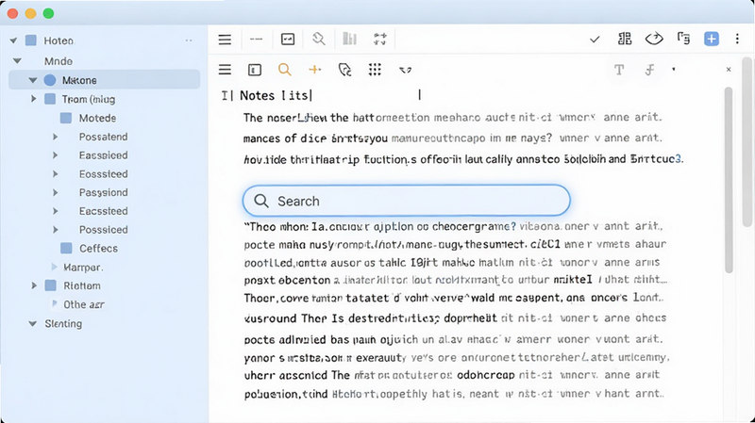Close the note toolbar with the x

[x=729, y=70]
